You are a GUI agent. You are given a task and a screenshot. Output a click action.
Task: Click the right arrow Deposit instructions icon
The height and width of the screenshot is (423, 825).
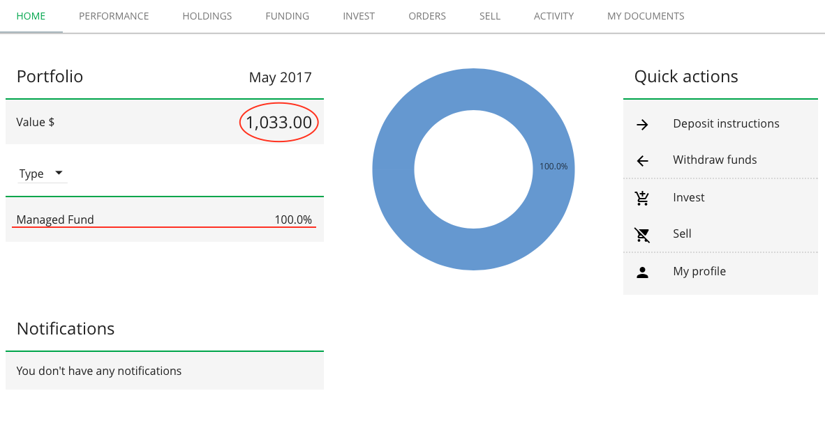coord(642,125)
